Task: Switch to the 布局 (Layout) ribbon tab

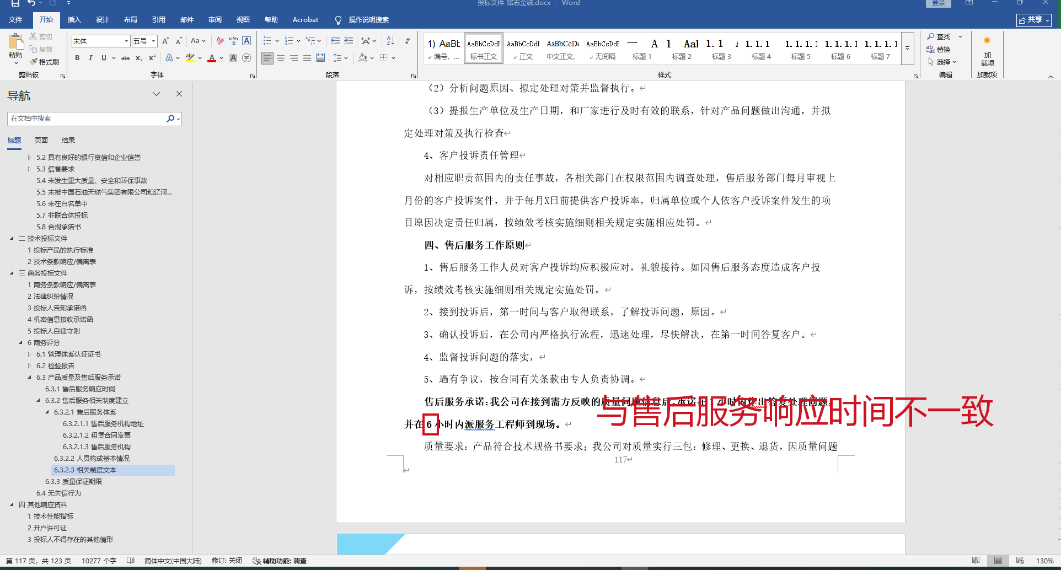Action: [x=131, y=20]
